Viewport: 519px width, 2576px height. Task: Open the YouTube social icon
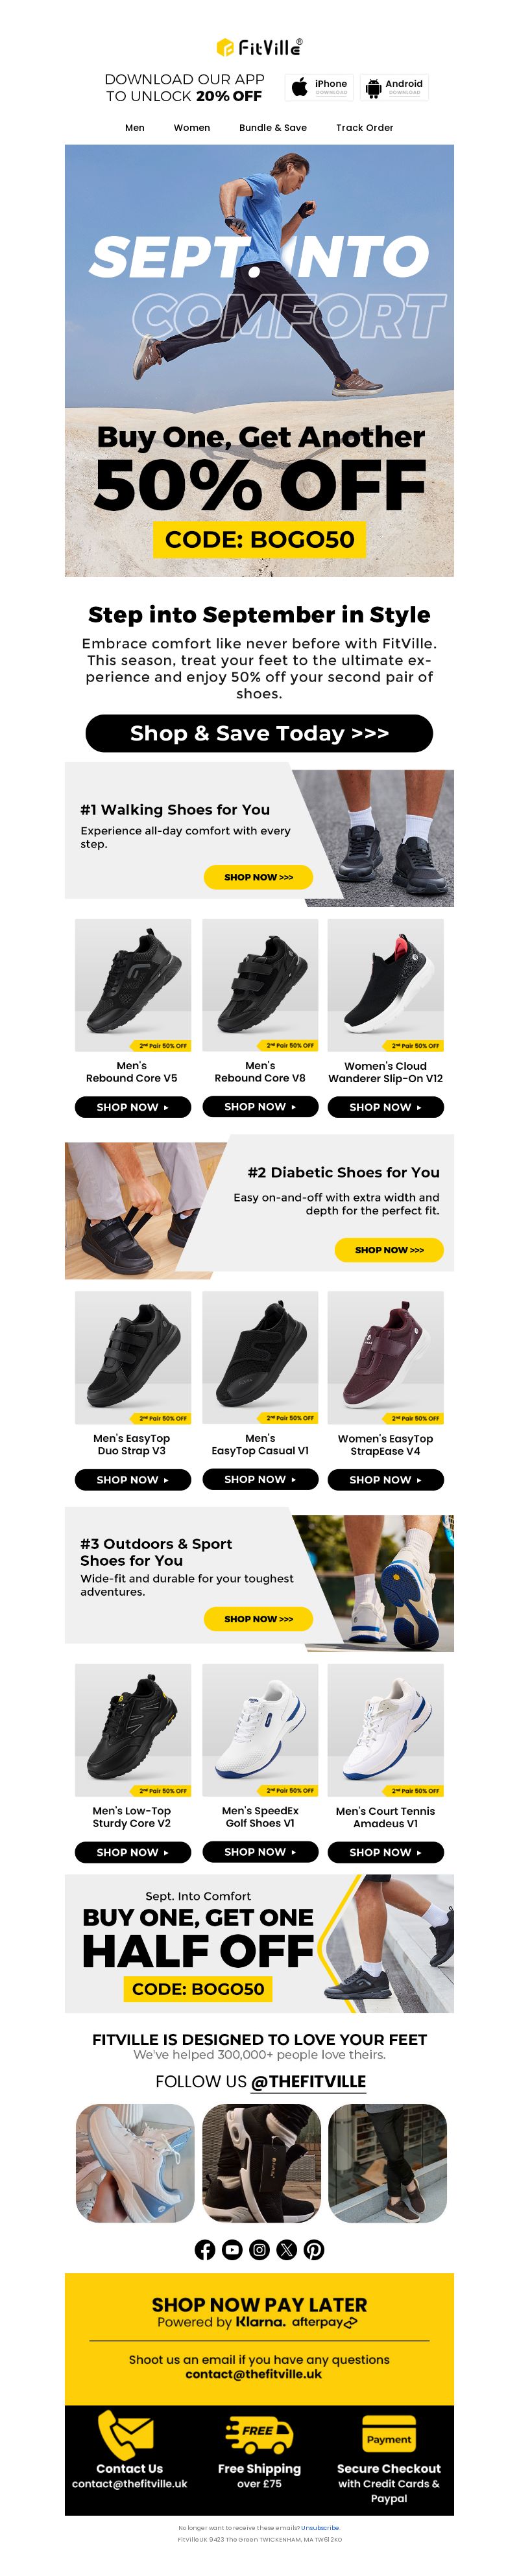[232, 2249]
